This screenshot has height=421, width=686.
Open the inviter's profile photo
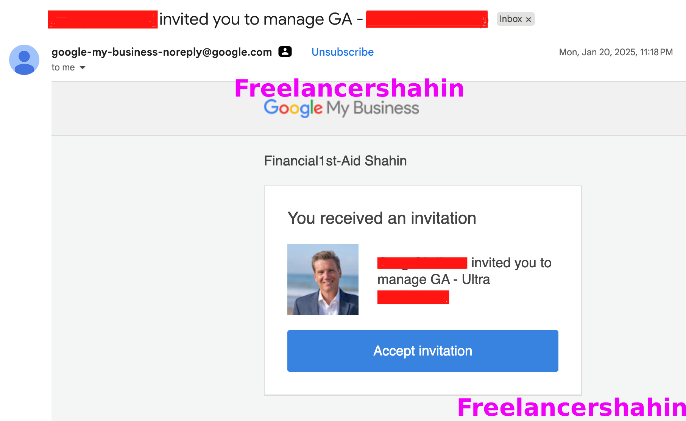pyautogui.click(x=323, y=279)
